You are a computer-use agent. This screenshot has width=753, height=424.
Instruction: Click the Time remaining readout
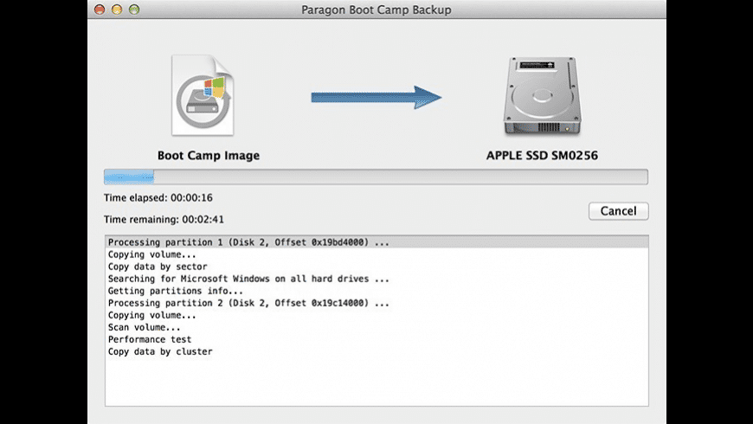pos(164,220)
